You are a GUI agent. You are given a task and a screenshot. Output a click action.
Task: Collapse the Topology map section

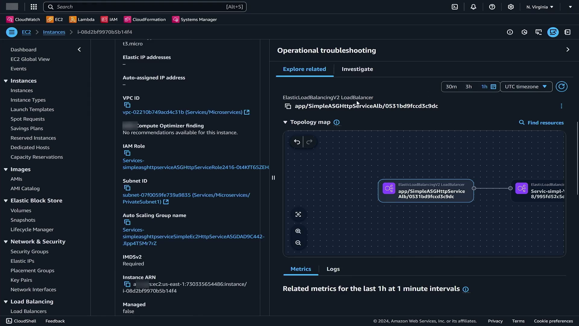pyautogui.click(x=285, y=122)
